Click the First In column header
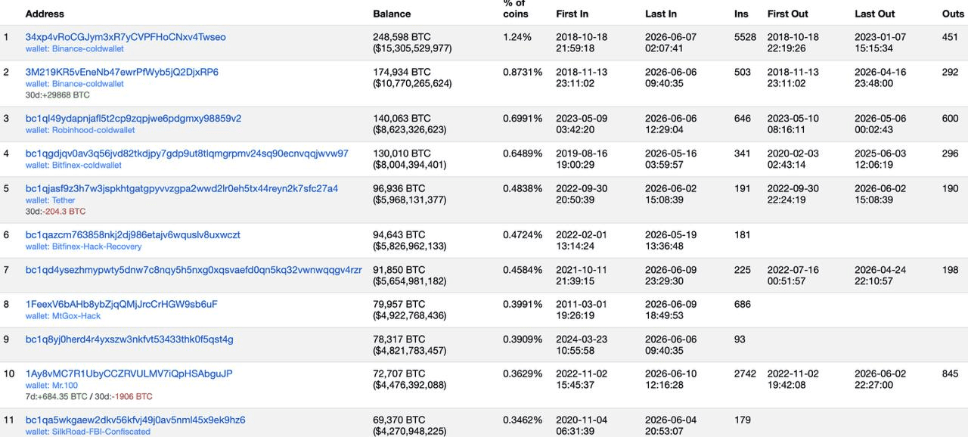The width and height of the screenshot is (968, 437). tap(572, 14)
